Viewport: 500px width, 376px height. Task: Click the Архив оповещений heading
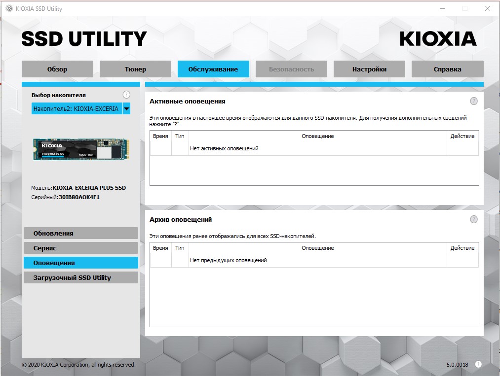pyautogui.click(x=181, y=219)
